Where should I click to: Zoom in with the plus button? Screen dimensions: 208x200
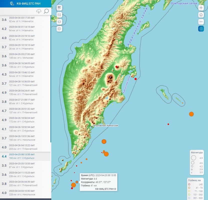(201, 8)
